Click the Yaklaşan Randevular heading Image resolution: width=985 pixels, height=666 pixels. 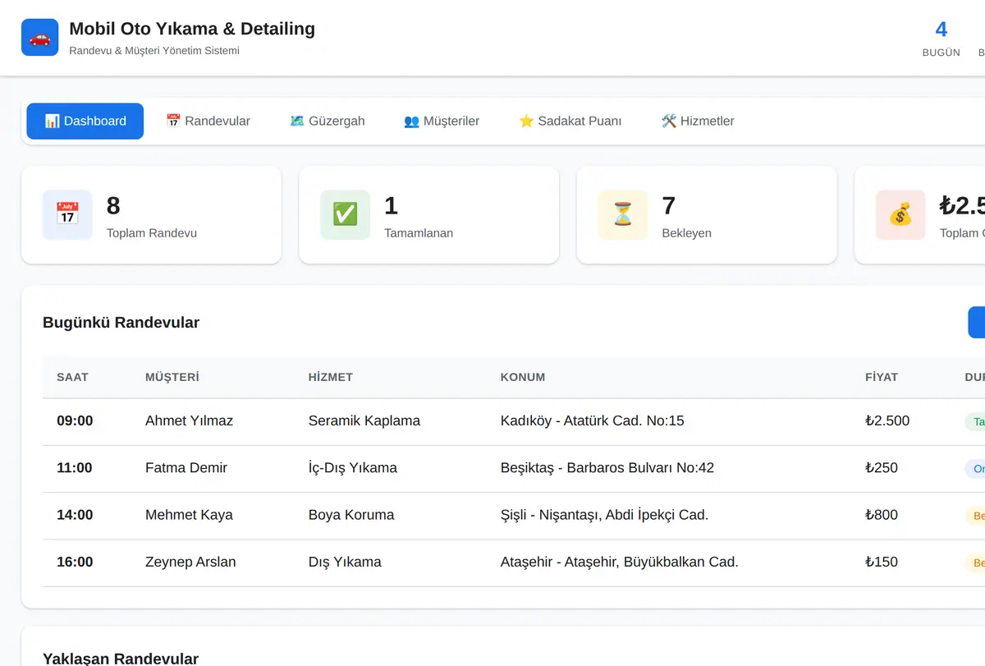[121, 659]
